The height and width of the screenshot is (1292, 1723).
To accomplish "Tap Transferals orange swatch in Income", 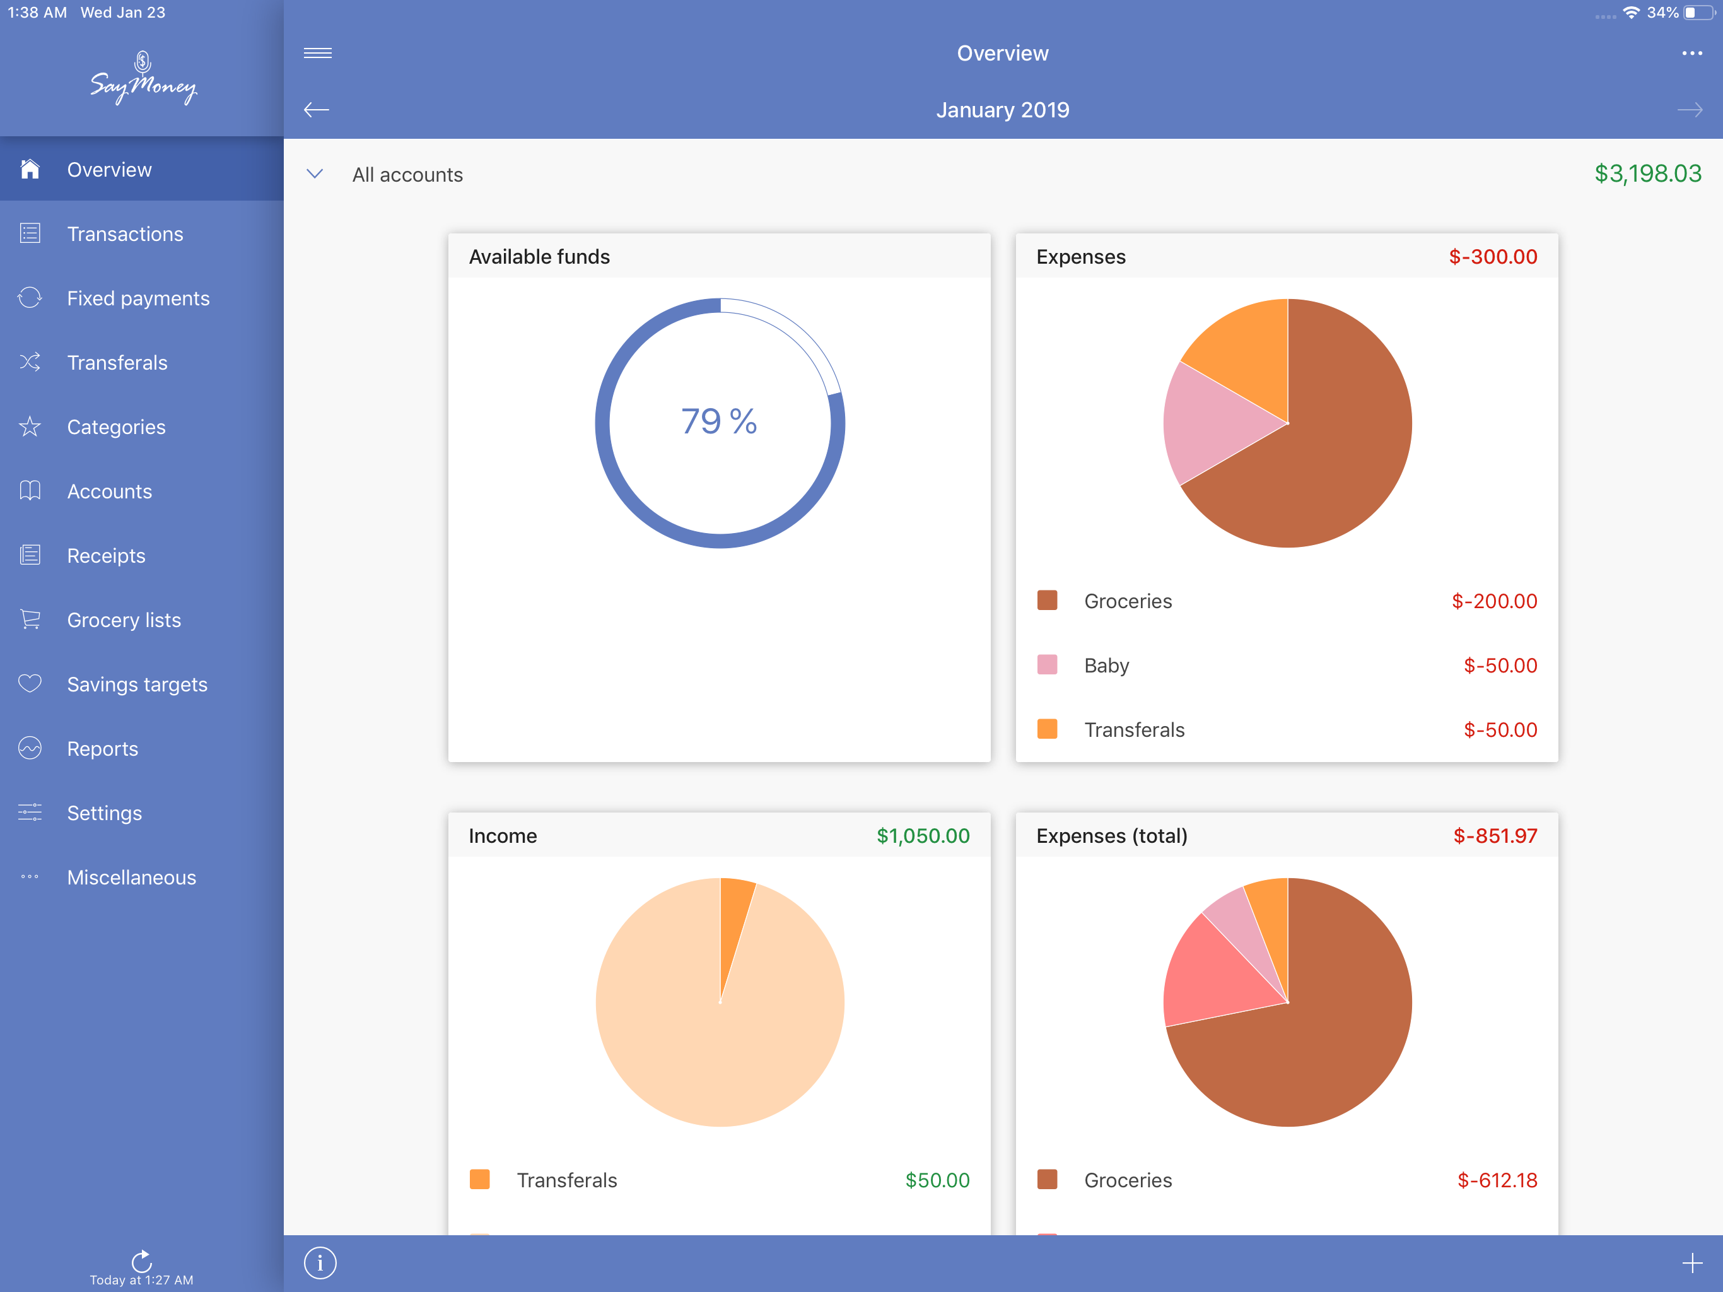I will click(x=480, y=1179).
